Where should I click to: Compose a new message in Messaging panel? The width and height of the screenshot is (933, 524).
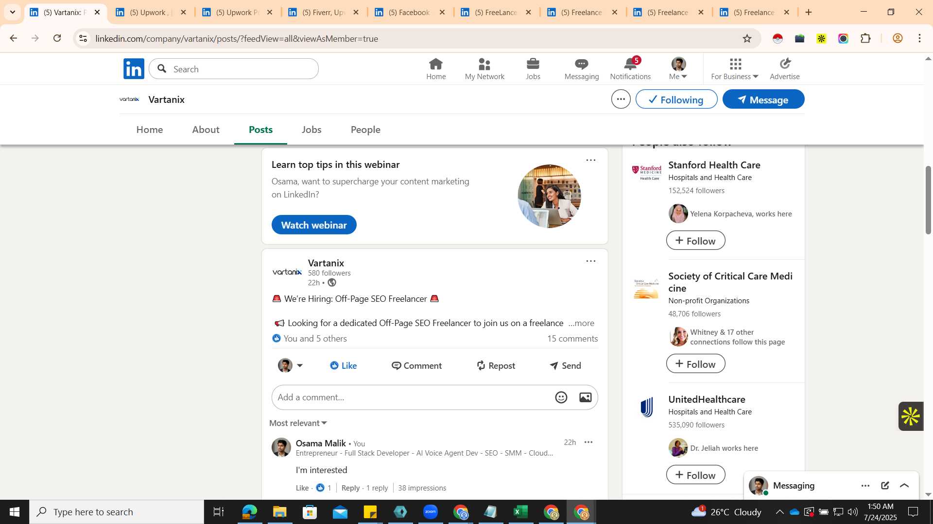885,486
